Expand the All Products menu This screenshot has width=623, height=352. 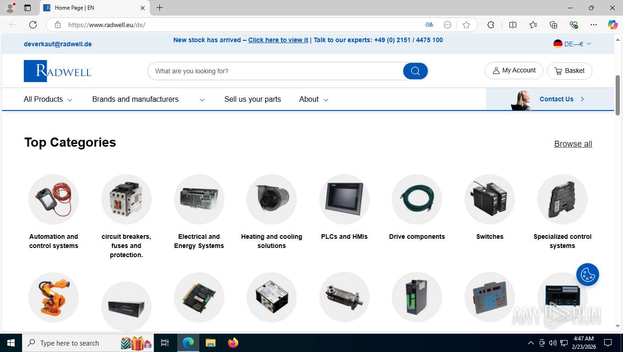tap(48, 99)
